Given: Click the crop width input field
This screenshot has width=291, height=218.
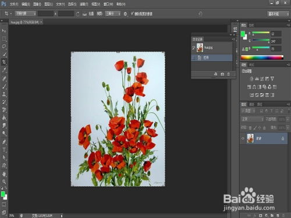Looking at the screenshot, I should pyautogui.click(x=45, y=13).
